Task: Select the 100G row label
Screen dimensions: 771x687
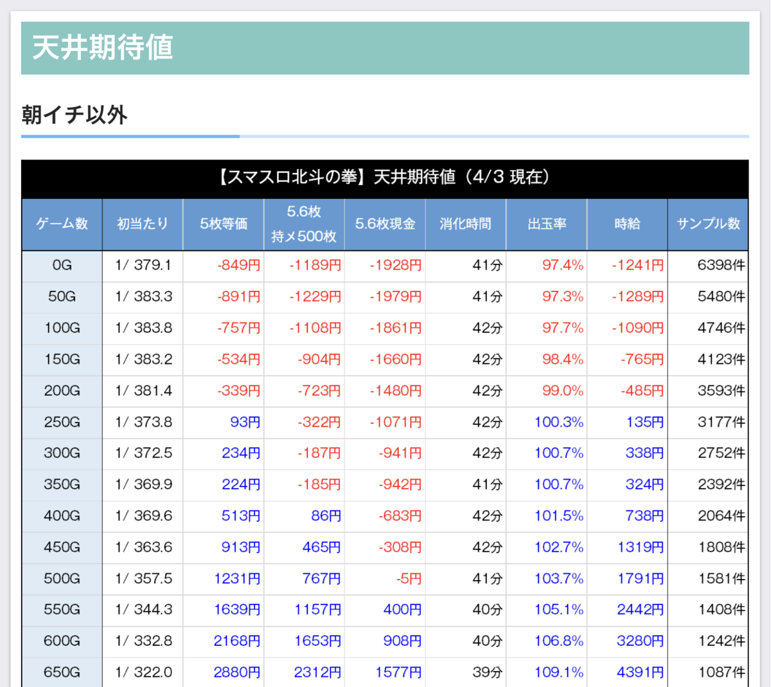Action: (62, 328)
